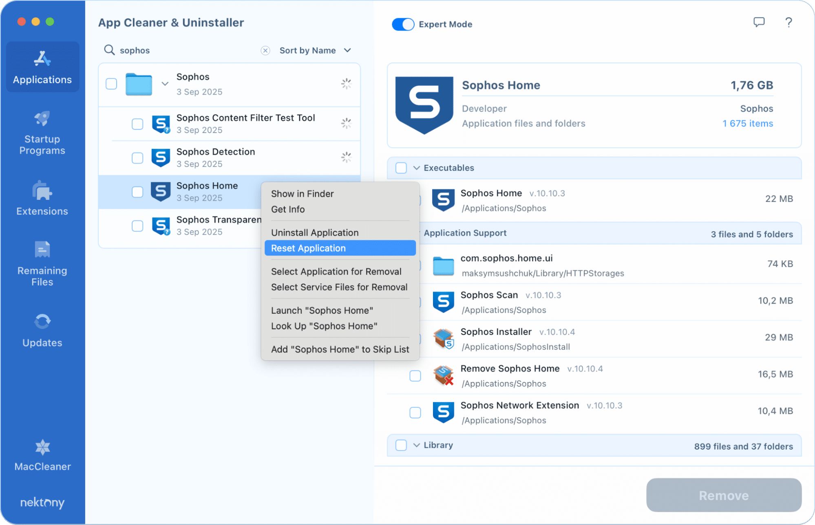815x525 pixels.
Task: Click the Remove button
Action: click(x=724, y=495)
